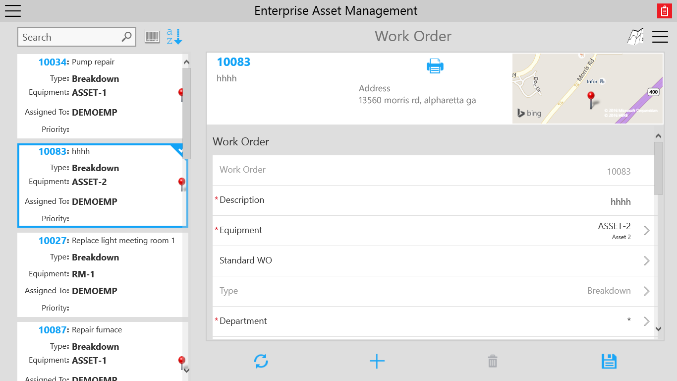677x381 pixels.
Task: Click the Description field value hhhh
Action: click(x=621, y=202)
